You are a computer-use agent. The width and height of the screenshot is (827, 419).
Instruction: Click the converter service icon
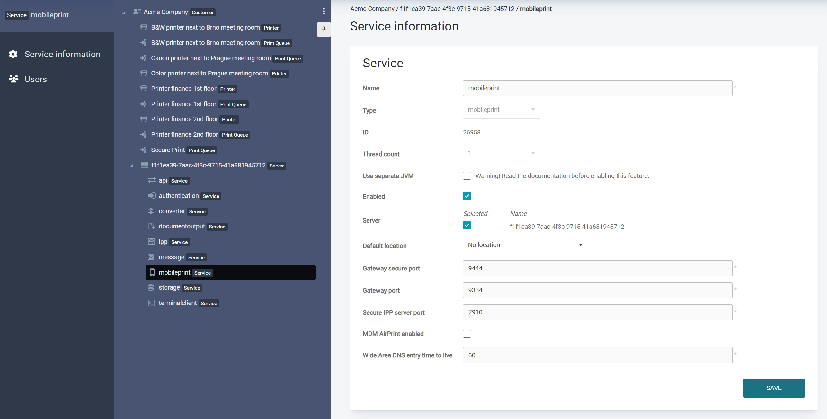(x=151, y=211)
